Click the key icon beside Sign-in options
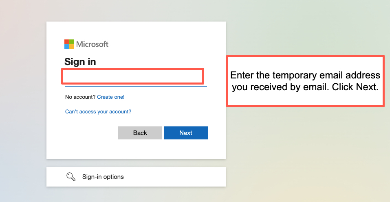Screen dimensions: 392x202 point(71,177)
